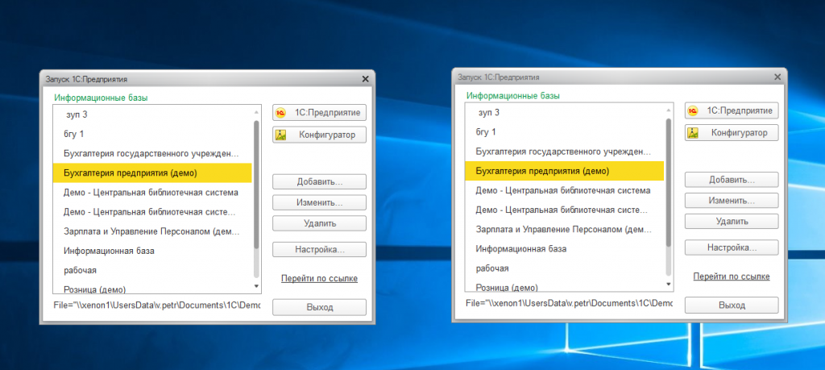Select 'Розница (демо)' in left window

click(x=152, y=289)
